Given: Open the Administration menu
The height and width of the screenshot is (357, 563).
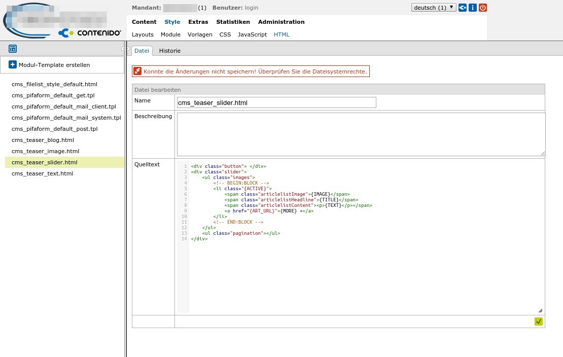Looking at the screenshot, I should [281, 22].
